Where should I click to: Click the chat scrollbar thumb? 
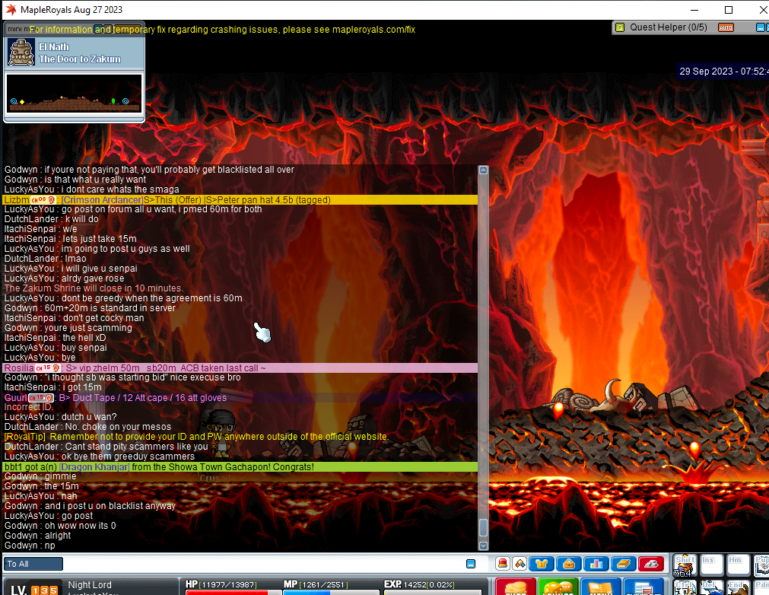(x=482, y=527)
